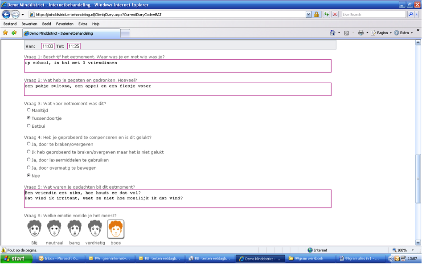Click the Home icon in toolbar
The image size is (422, 264).
point(332,33)
